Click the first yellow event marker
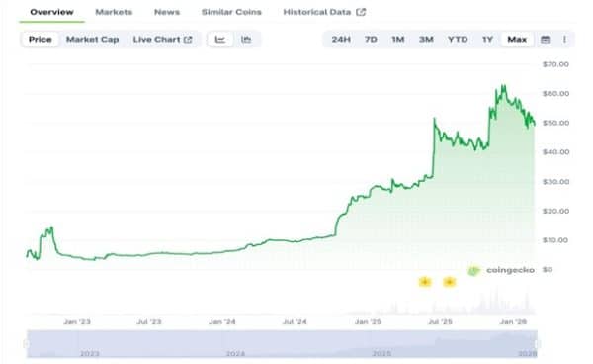Viewport: 593px width, 364px height. click(x=425, y=282)
